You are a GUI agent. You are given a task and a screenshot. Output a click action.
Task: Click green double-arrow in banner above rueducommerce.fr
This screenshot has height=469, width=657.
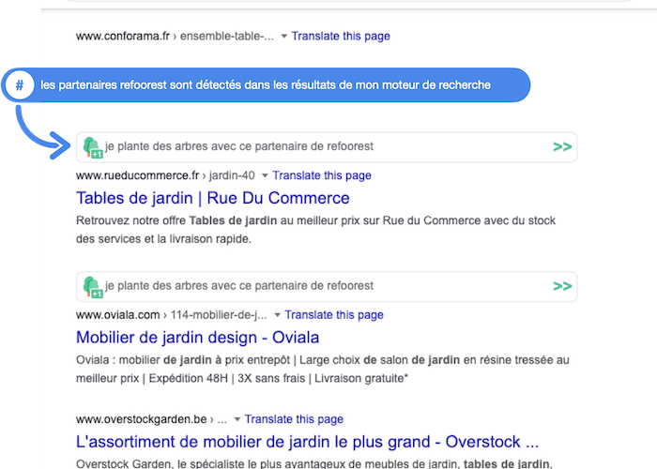pyautogui.click(x=562, y=146)
